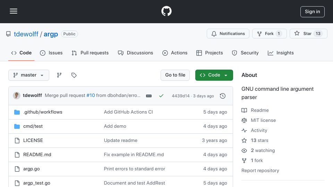Open 13 stars link in About

point(255,140)
